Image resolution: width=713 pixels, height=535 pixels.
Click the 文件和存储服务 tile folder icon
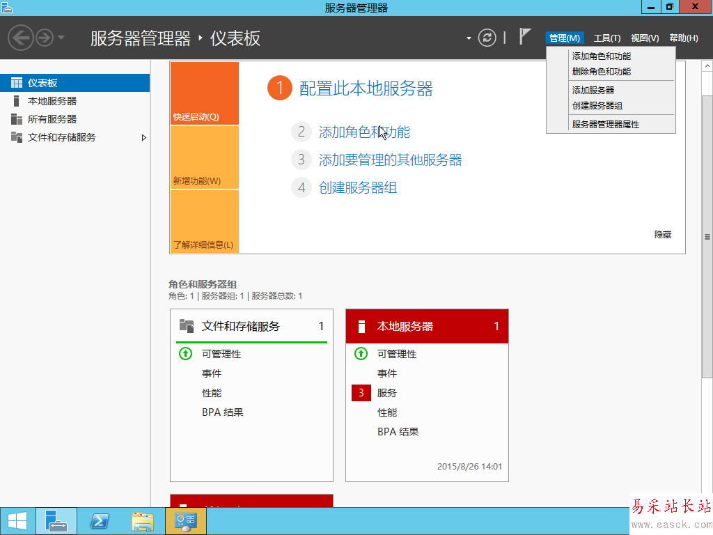(187, 326)
